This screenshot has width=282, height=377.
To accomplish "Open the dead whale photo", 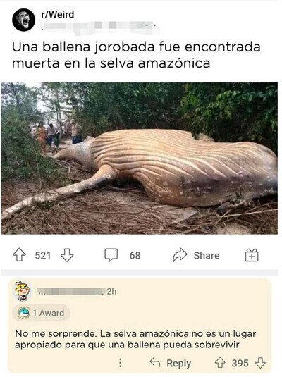I will pos(139,159).
